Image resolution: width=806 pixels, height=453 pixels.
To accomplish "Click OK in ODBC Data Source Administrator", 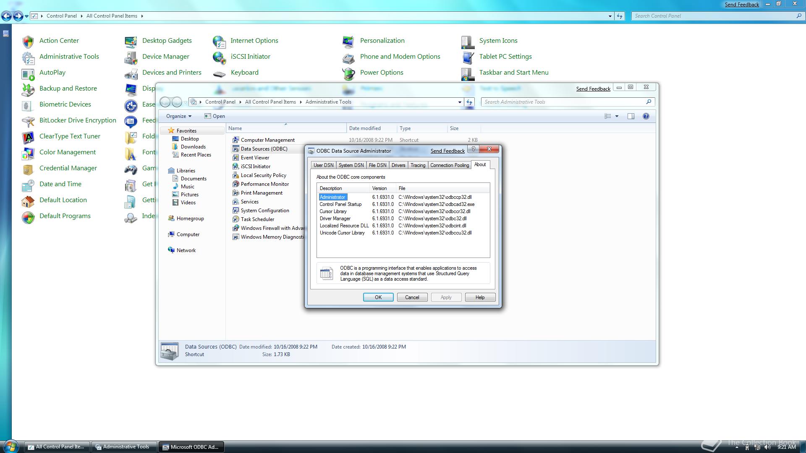I will [x=378, y=297].
